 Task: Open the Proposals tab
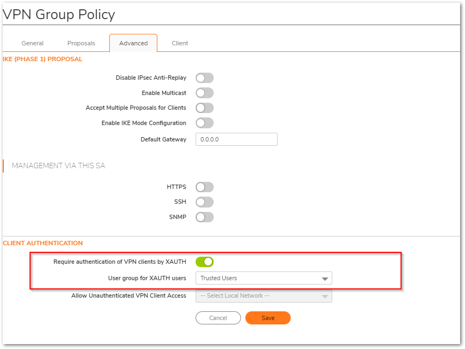coord(81,43)
